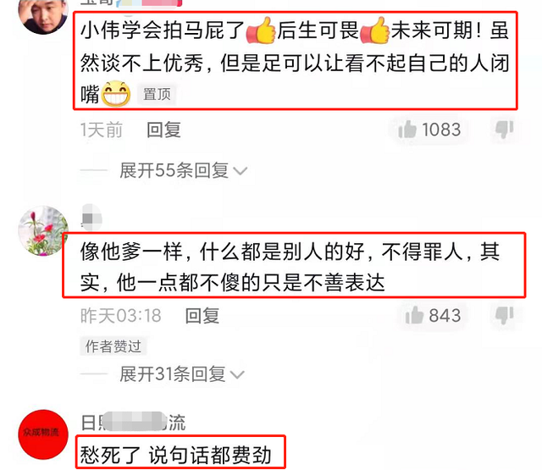Viewport: 542px width, 470px height.
Task: Reply to the pinned comment from 1天前
Action: (163, 130)
